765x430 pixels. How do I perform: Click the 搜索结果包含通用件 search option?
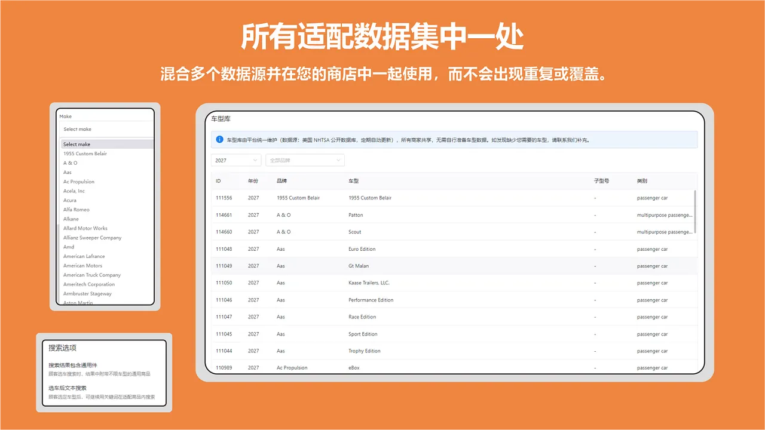73,365
